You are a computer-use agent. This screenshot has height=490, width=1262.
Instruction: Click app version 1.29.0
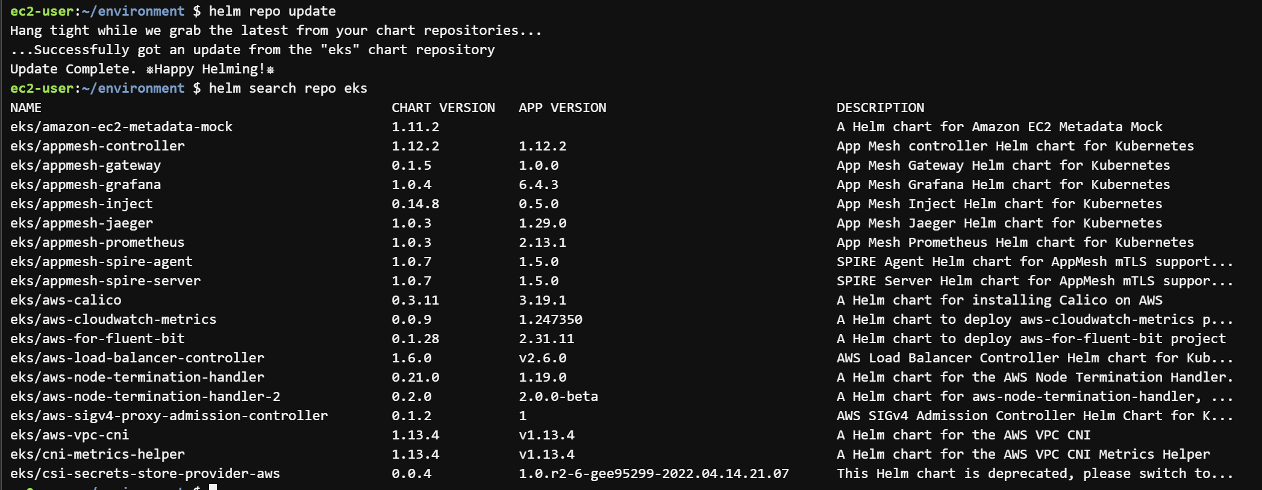543,223
